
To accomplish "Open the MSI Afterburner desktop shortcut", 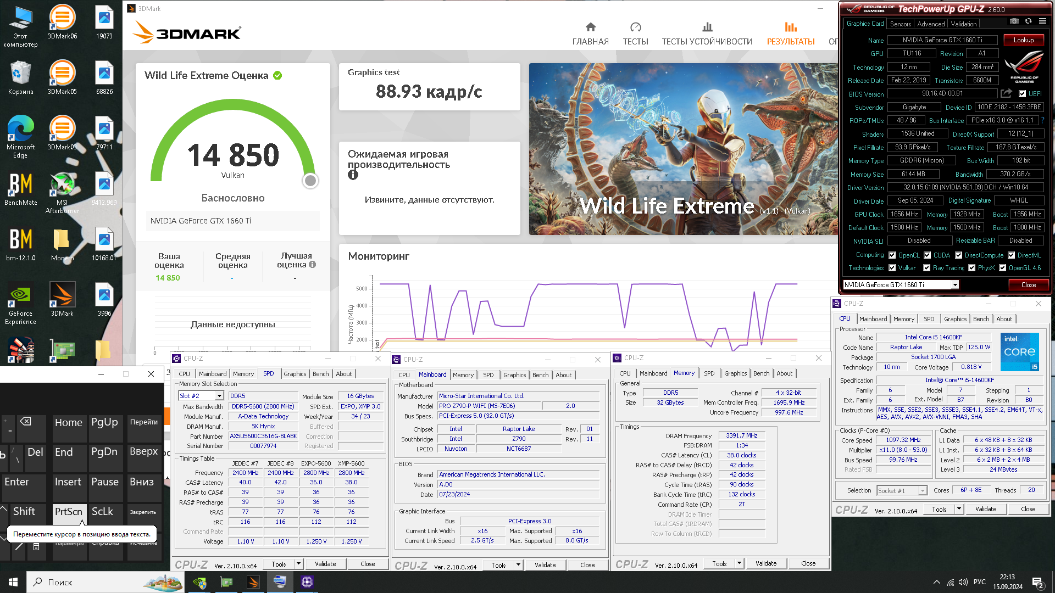I will coord(62,192).
